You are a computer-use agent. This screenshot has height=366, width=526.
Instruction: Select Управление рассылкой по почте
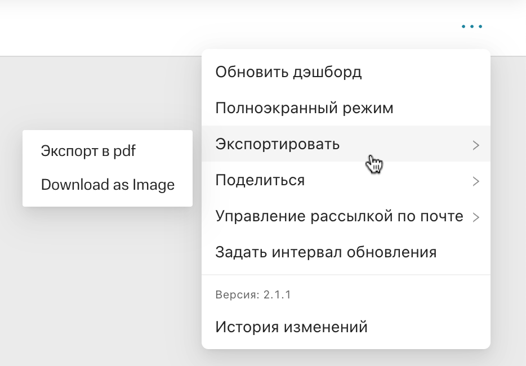pos(339,217)
